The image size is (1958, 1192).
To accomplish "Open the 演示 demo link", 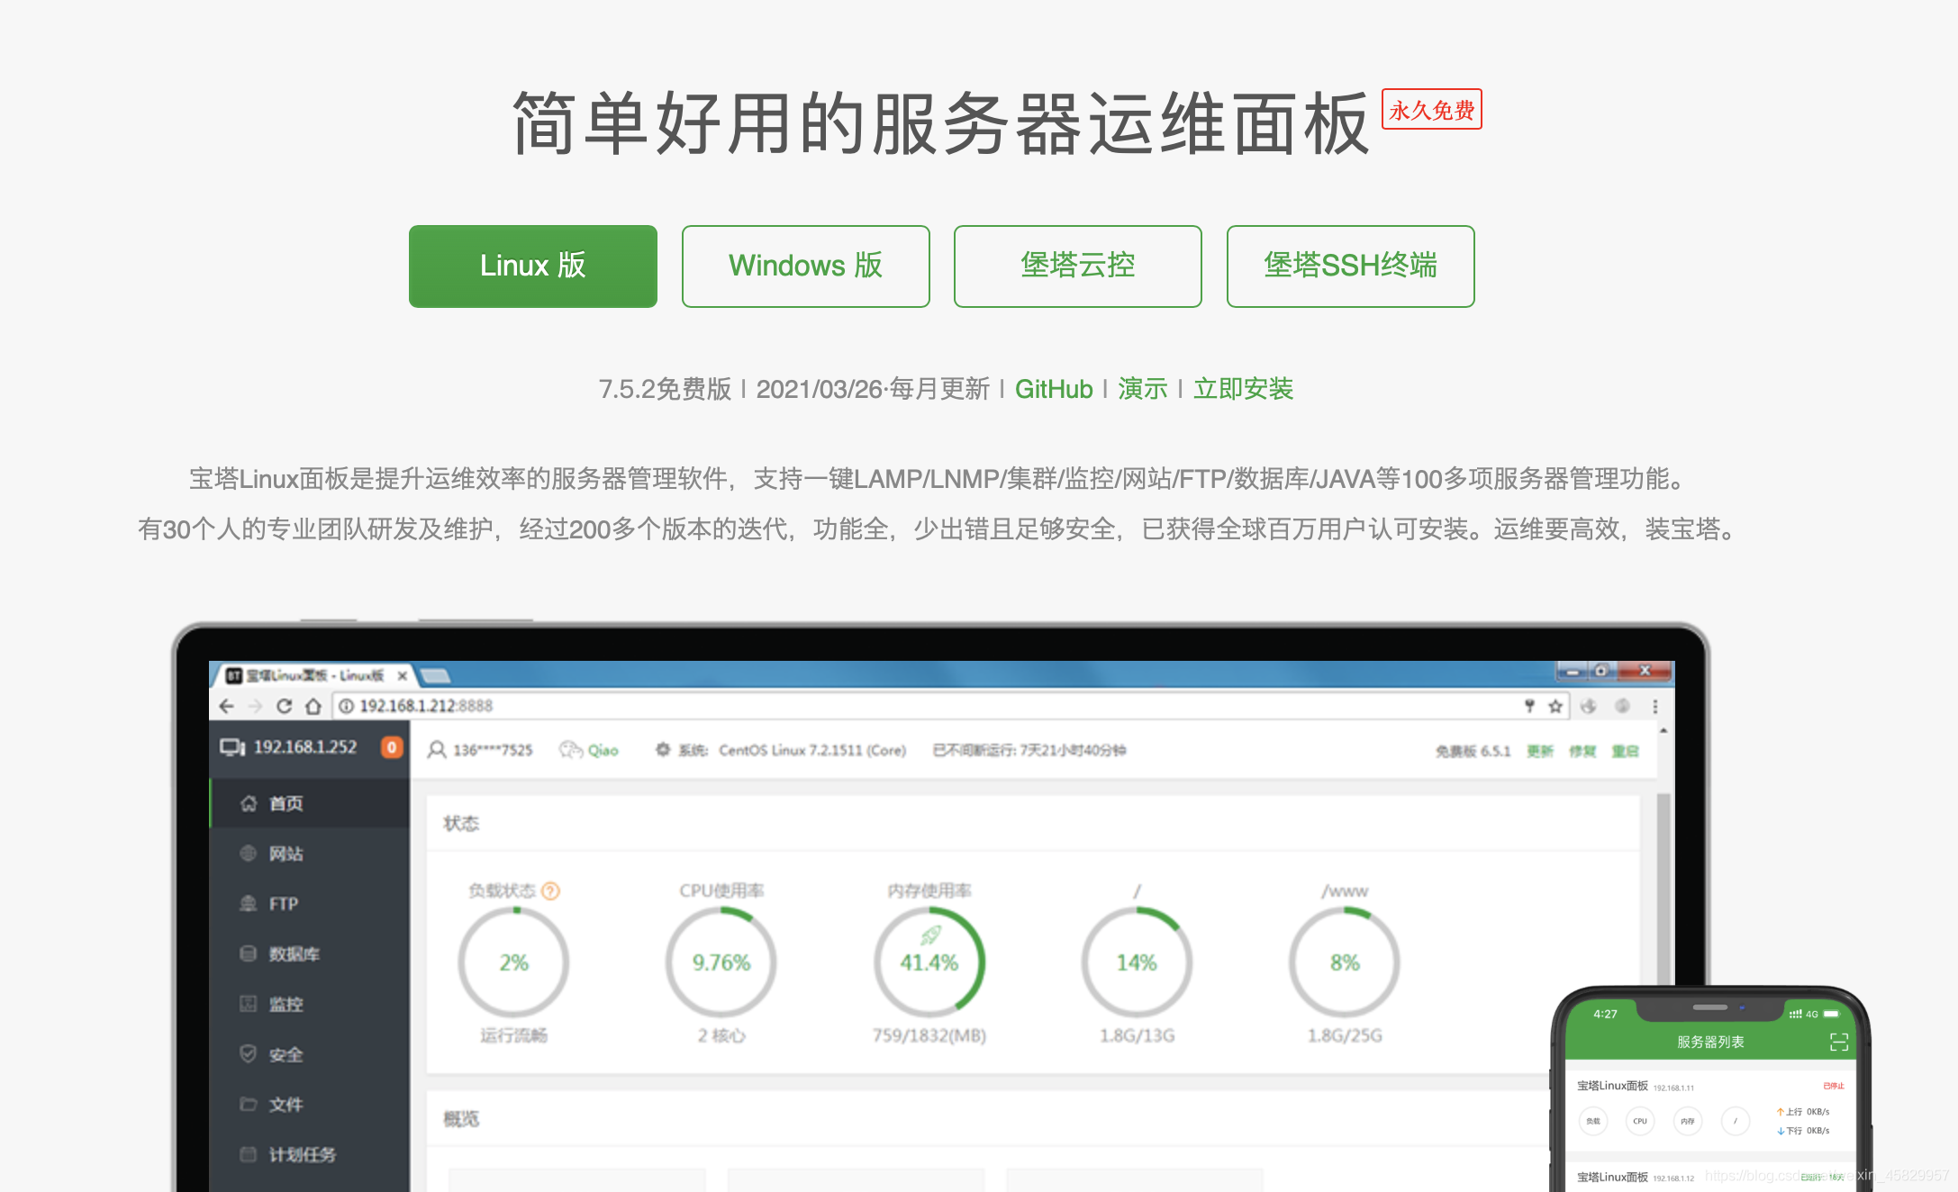I will [1143, 389].
